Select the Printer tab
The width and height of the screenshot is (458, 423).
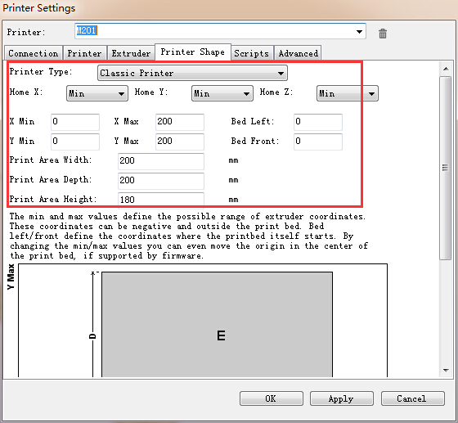(85, 53)
